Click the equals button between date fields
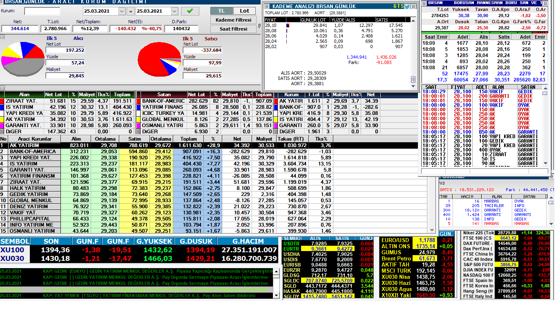The image size is (558, 313). pos(130,11)
